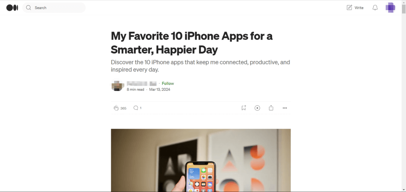This screenshot has height=192, width=406.
Task: Open notifications bell icon
Action: pyautogui.click(x=375, y=8)
